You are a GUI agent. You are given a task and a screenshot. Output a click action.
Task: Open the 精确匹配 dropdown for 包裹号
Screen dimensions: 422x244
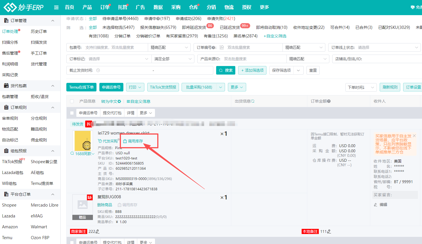[x=169, y=47]
